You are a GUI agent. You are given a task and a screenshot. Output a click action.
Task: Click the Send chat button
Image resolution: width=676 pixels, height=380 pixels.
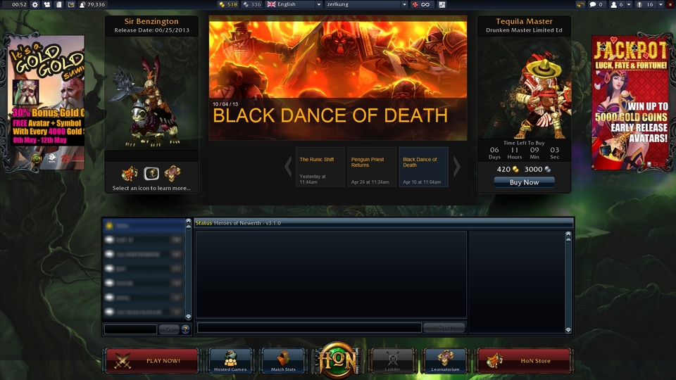(x=444, y=327)
